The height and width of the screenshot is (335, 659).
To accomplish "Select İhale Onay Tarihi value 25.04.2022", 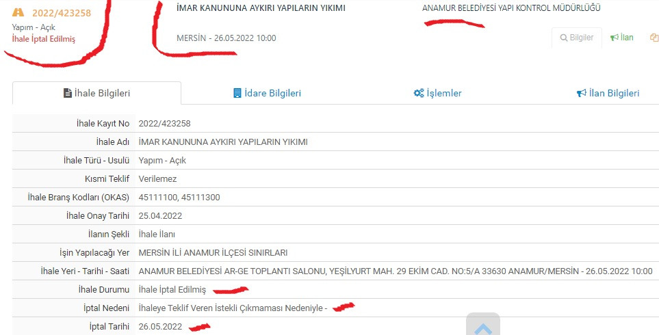I will click(160, 216).
